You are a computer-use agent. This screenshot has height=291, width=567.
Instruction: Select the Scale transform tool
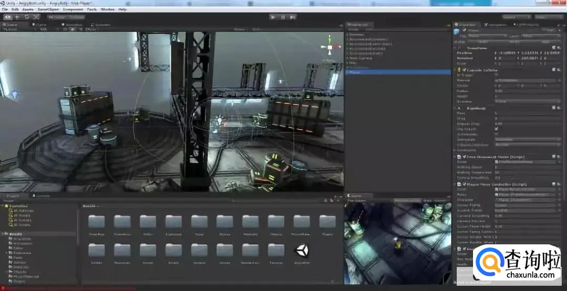point(36,17)
